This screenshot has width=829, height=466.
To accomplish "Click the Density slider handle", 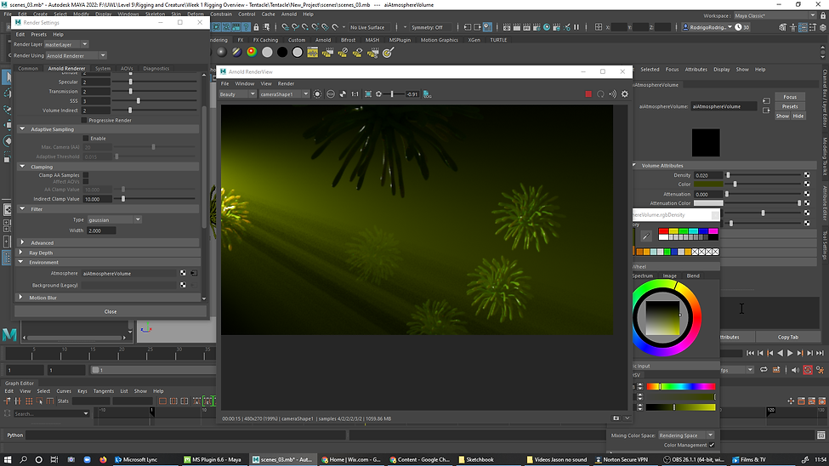I will 728,175.
